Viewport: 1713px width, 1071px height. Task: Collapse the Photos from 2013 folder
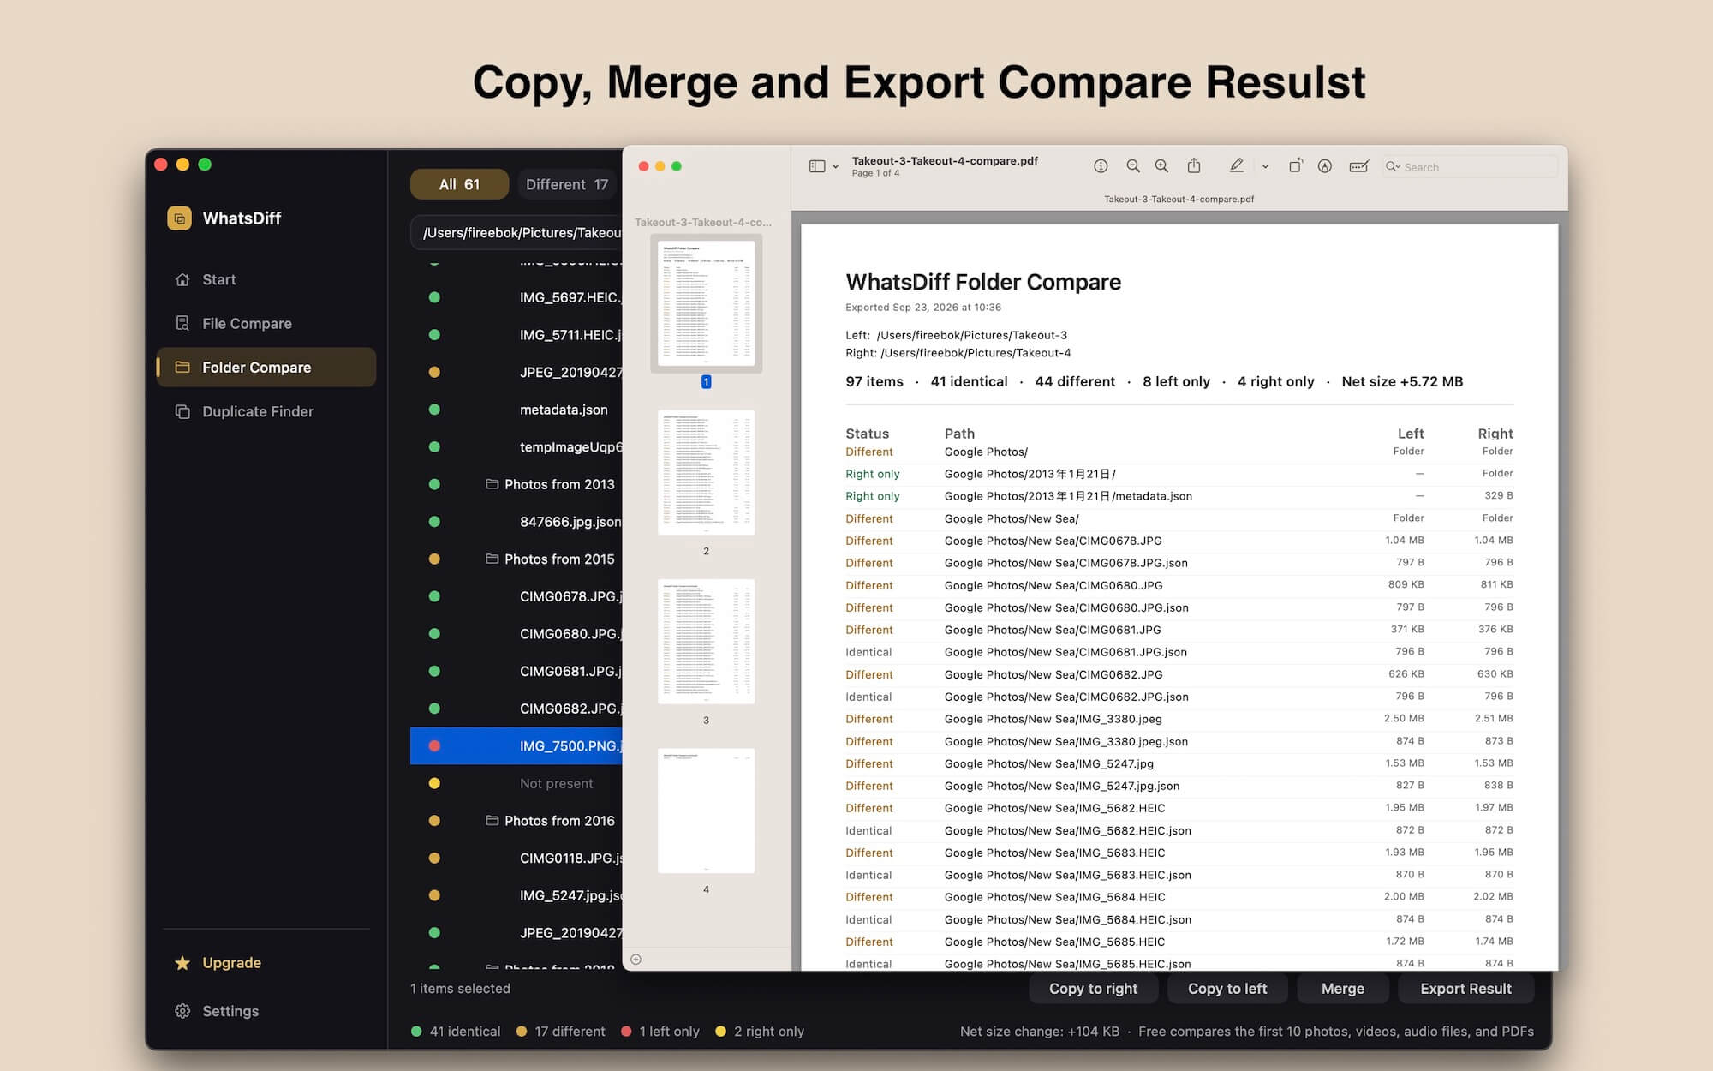pos(492,484)
